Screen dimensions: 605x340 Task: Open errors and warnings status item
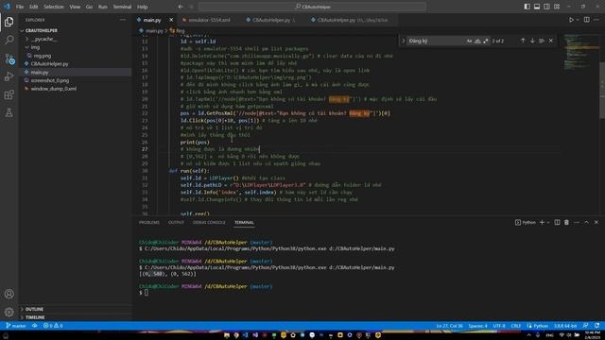click(53, 326)
